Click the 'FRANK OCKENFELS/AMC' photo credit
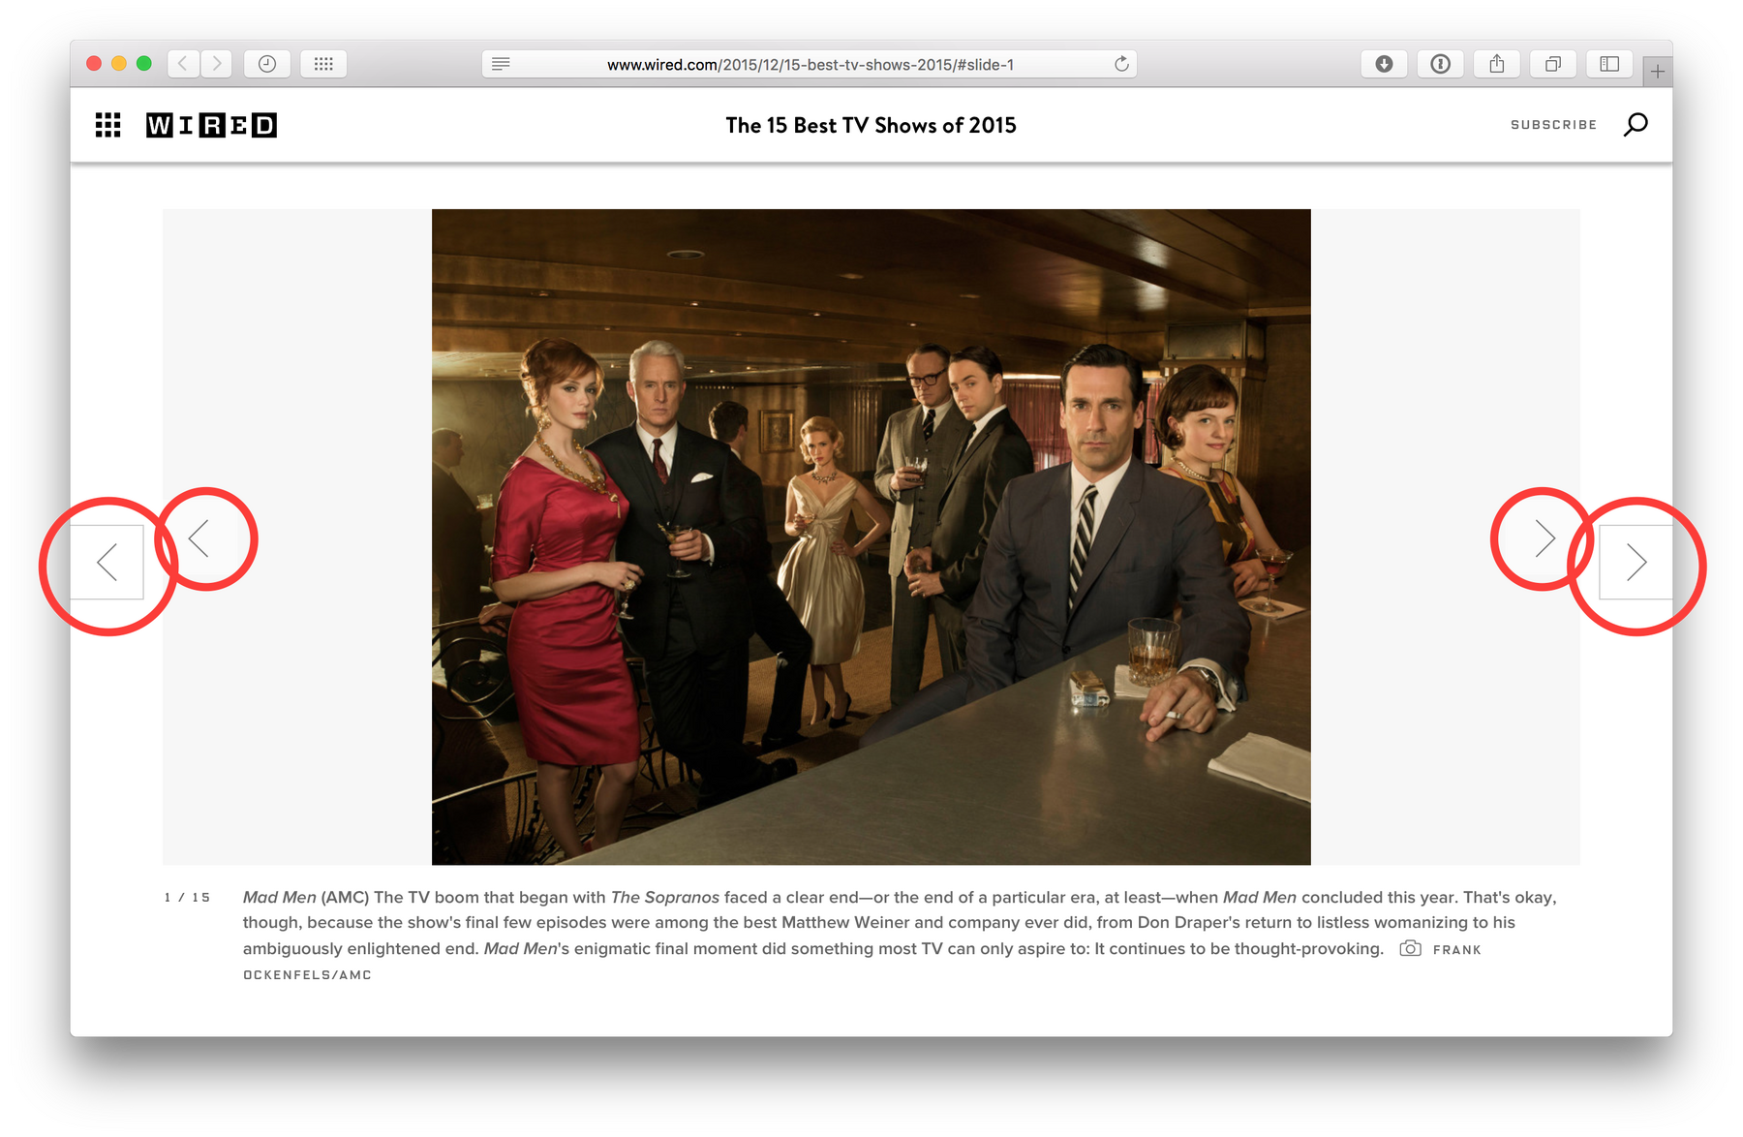 pyautogui.click(x=862, y=962)
